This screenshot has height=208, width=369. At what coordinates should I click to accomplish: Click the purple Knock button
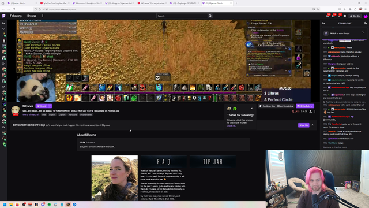point(42,106)
